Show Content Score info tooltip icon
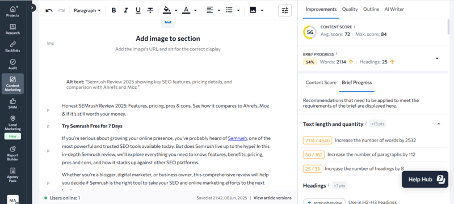Viewport: 454px width, 204px height. 355,26
